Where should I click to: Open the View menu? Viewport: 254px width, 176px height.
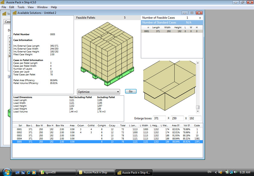pyautogui.click(x=30, y=7)
